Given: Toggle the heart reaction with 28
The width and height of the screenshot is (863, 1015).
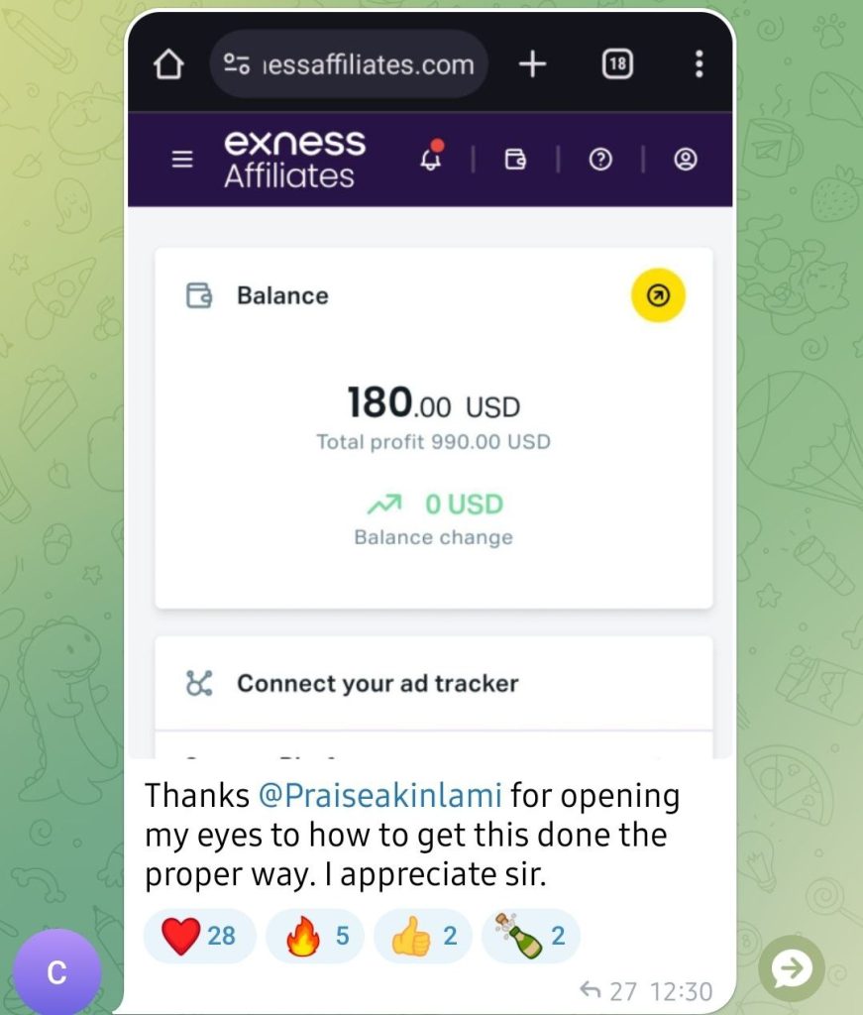Looking at the screenshot, I should [199, 936].
